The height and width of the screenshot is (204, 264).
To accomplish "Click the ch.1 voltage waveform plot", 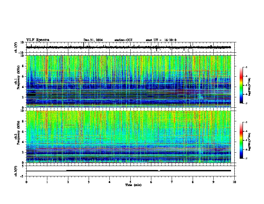I will click(x=131, y=47).
